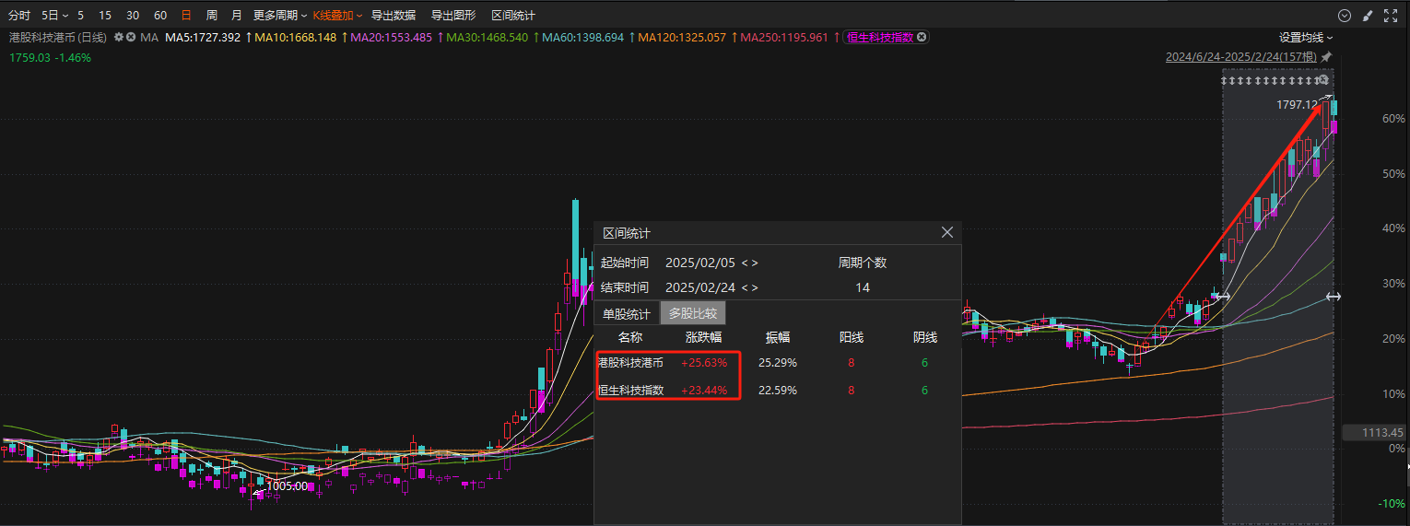Click MA20:1553.485 value
1410x526 pixels.
[x=391, y=37]
